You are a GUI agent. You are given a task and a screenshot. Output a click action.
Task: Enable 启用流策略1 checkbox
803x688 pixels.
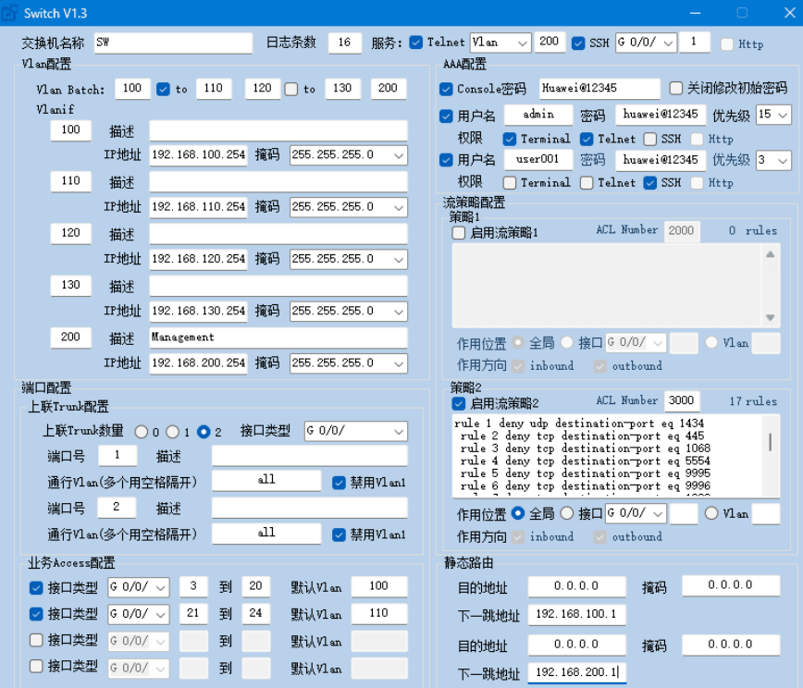(459, 233)
